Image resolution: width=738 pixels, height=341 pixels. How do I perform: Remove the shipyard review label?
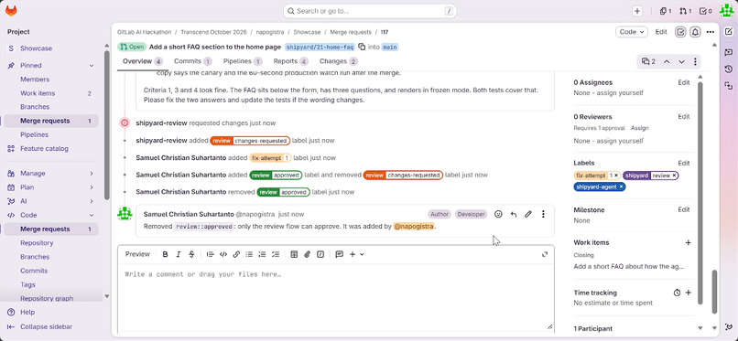674,176
